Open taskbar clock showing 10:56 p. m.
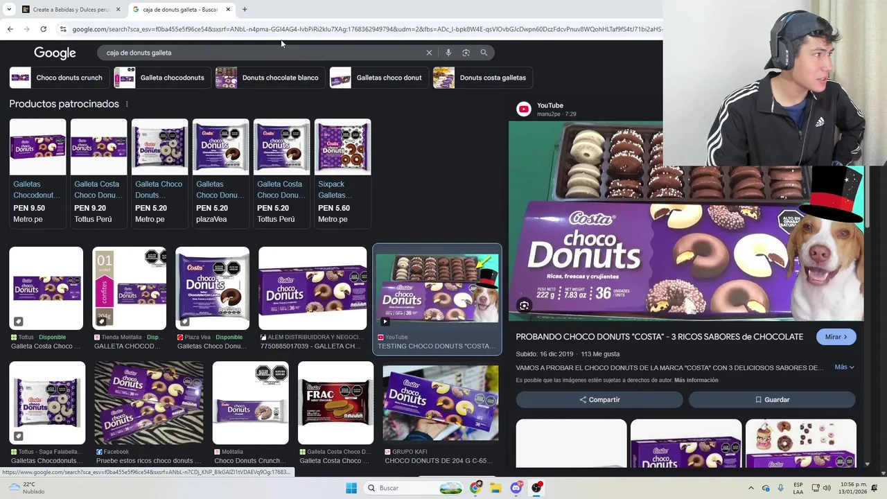Viewport: 887px width, 499px height. (x=852, y=488)
